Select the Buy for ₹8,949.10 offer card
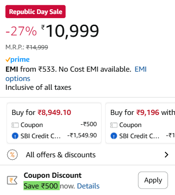The width and height of the screenshot is (175, 195). coord(54,123)
